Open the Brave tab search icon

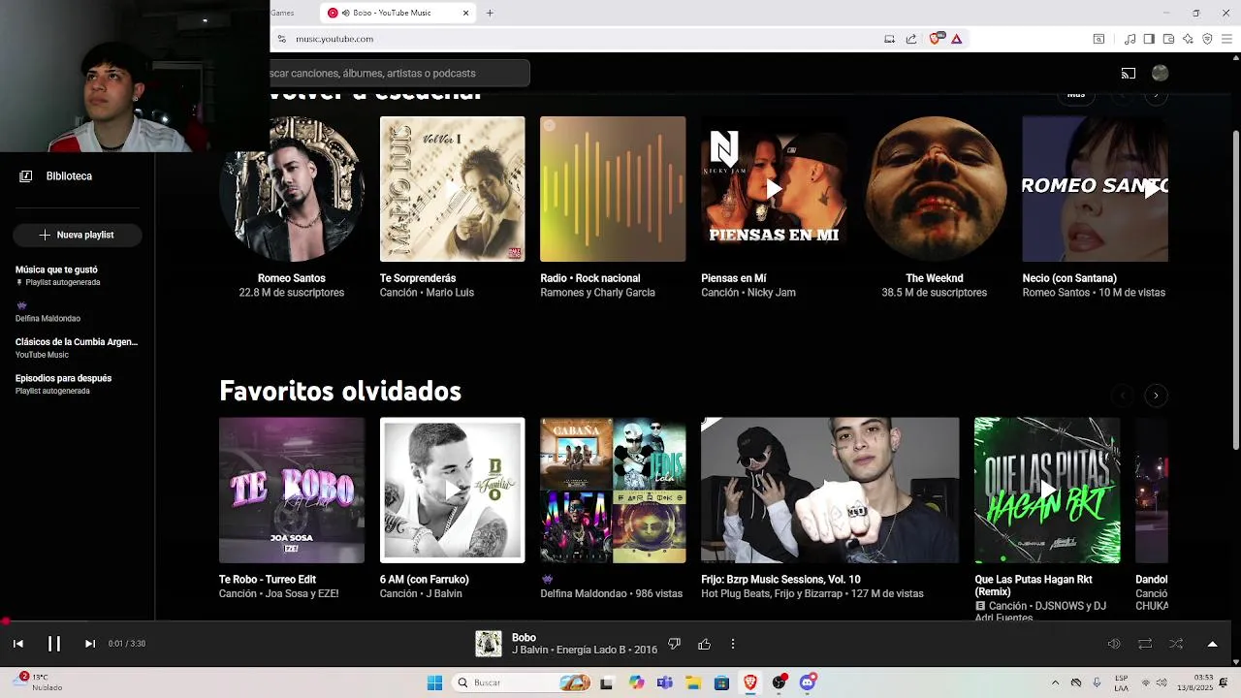click(x=1098, y=39)
